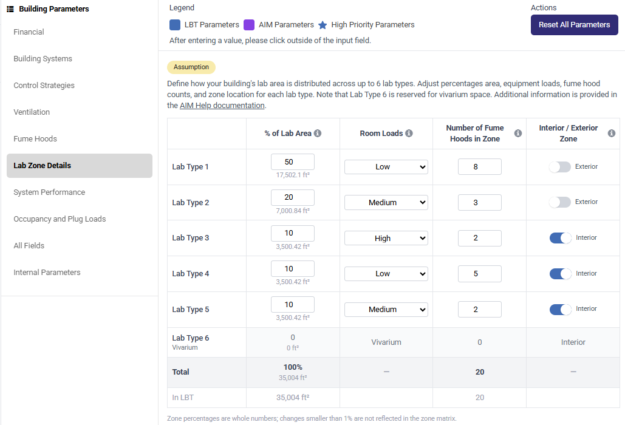Click info icon for Number of Fume Hoods
Viewport: 625px width, 425px height.
coord(517,134)
